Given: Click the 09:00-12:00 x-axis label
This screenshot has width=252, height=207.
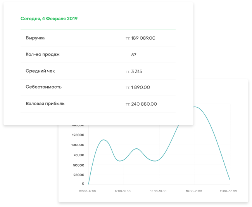Looking at the screenshot, I should point(88,191).
